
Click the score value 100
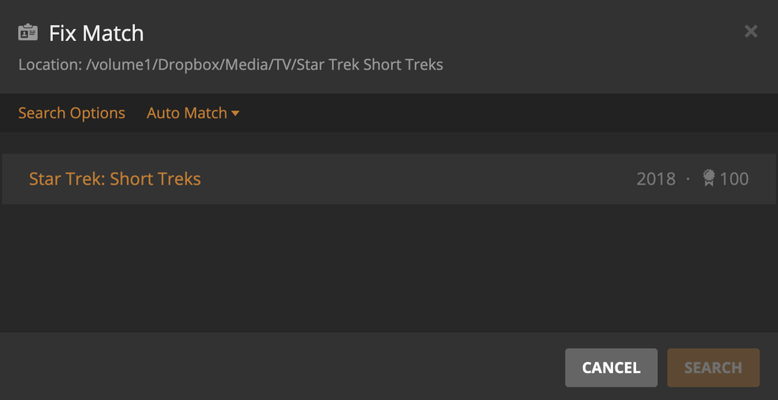coord(734,179)
